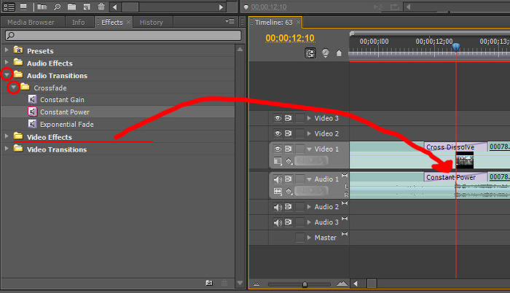Mute Audio 3 track speaker toggle
Viewport: 510px width, 293px height.
tap(278, 222)
